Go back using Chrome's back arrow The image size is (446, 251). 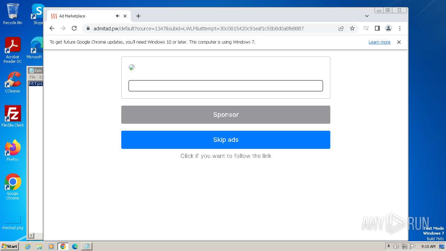point(52,28)
